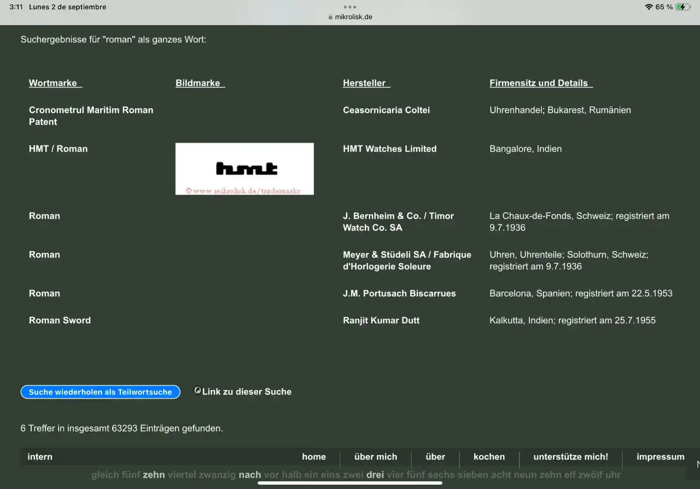Open 'Link zu dieser Suche' link
Image resolution: width=700 pixels, height=489 pixels.
click(247, 392)
